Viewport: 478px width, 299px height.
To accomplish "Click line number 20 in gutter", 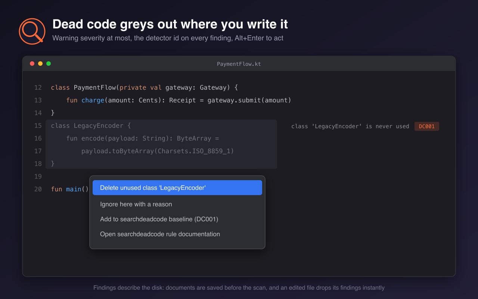I will [38, 189].
